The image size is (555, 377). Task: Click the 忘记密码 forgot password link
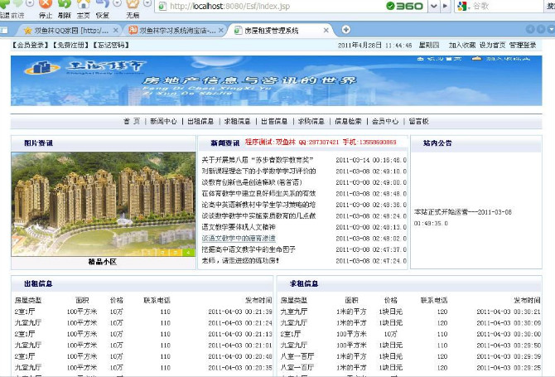(111, 45)
